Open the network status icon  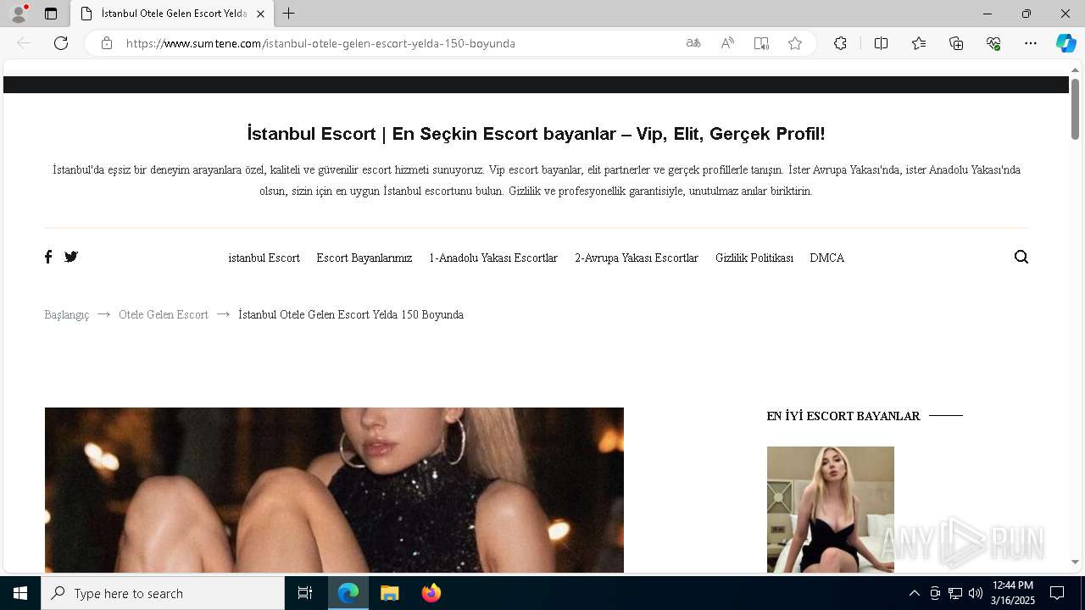click(x=954, y=593)
